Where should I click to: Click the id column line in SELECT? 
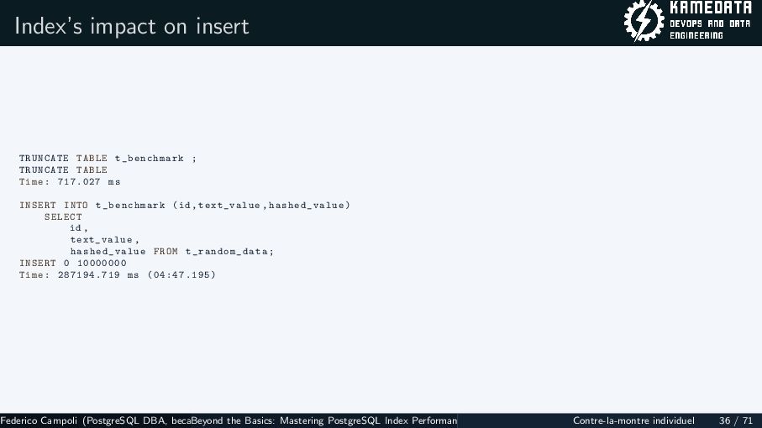click(x=79, y=228)
